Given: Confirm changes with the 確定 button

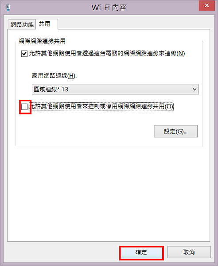Looking at the screenshot, I should tap(141, 252).
